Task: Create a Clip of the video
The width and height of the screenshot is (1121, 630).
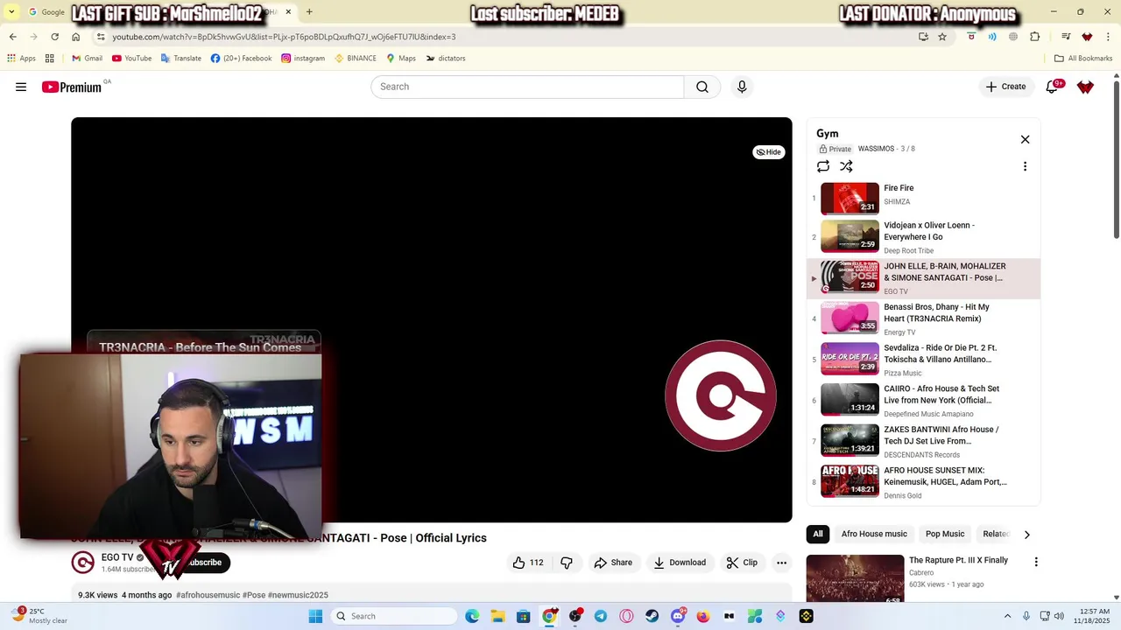Action: click(742, 563)
